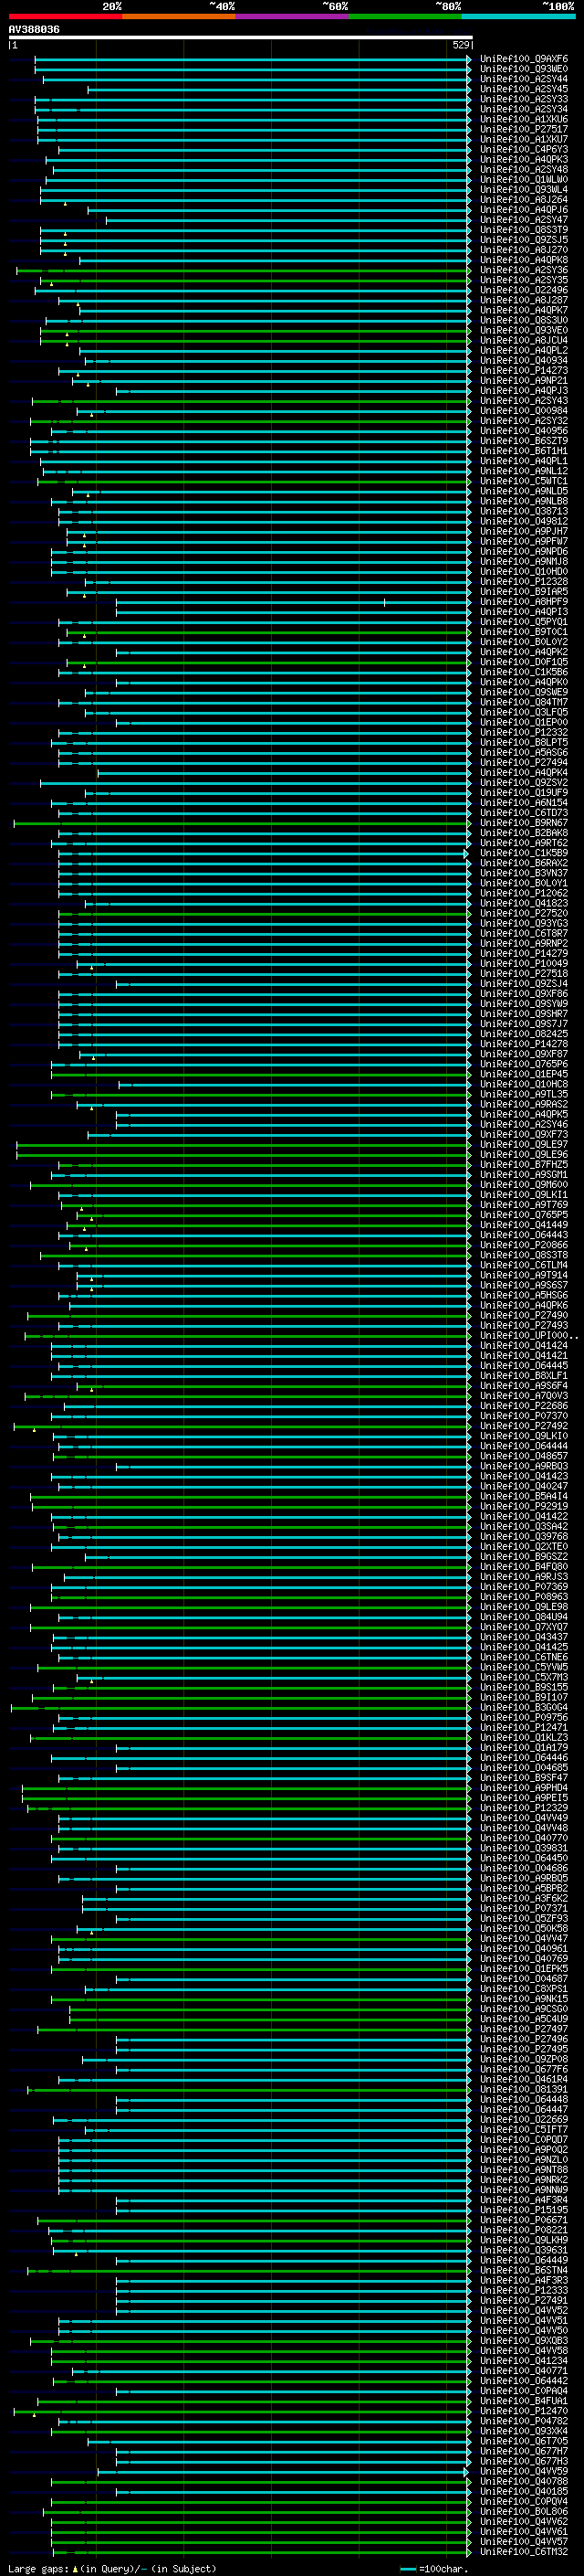
Task: Select hit UniRef100_C5YVW5
Action: point(524,1667)
